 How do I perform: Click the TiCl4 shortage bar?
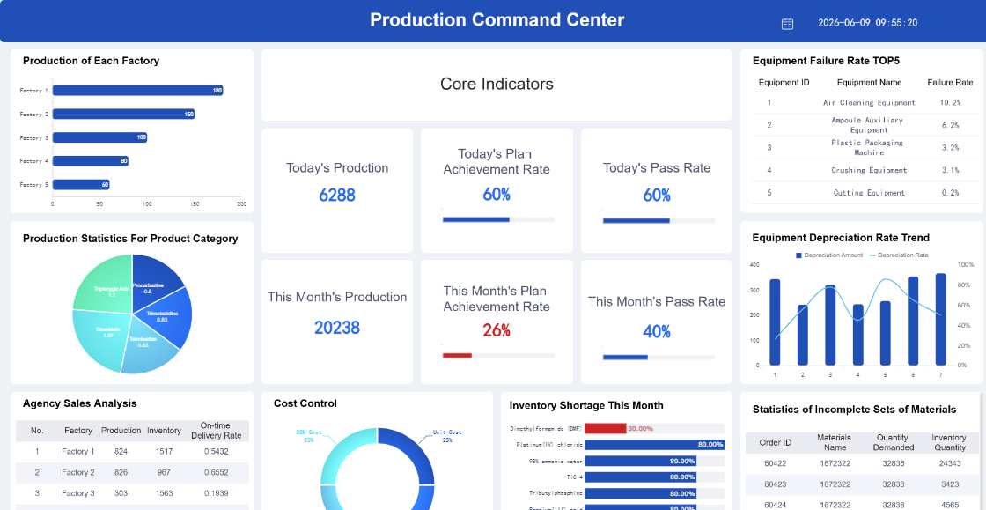point(641,477)
